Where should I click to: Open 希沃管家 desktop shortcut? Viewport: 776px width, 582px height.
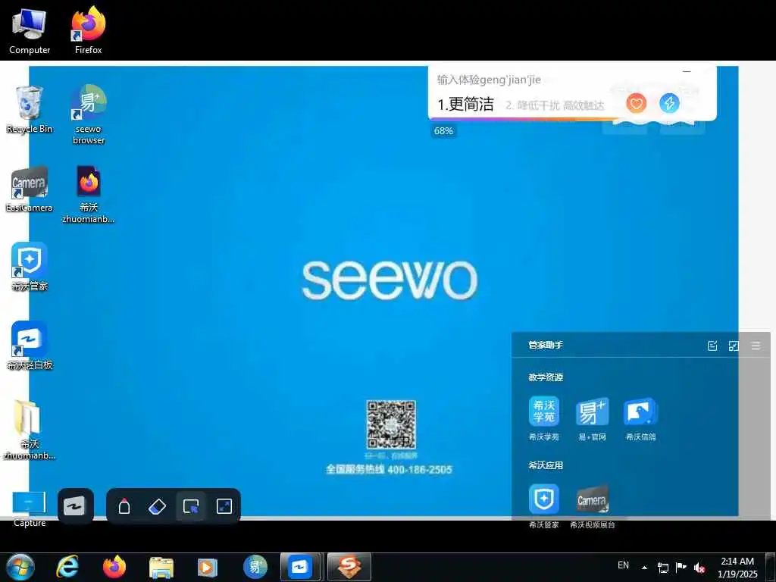(x=30, y=268)
